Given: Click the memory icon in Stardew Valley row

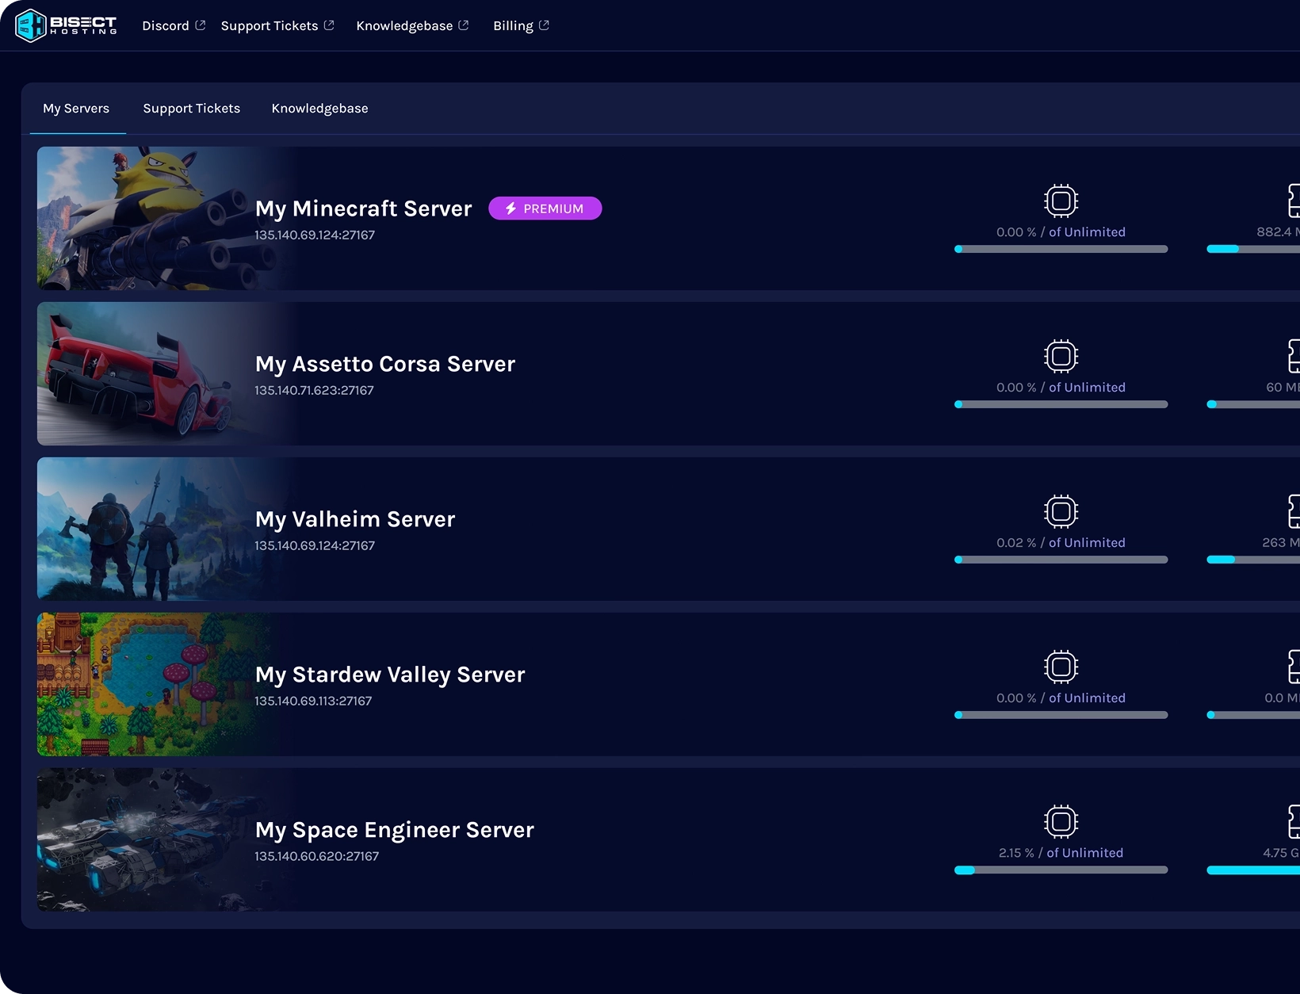Looking at the screenshot, I should point(1294,667).
